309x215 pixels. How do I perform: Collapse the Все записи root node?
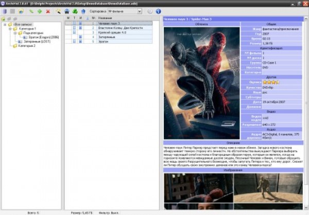click(x=5, y=24)
